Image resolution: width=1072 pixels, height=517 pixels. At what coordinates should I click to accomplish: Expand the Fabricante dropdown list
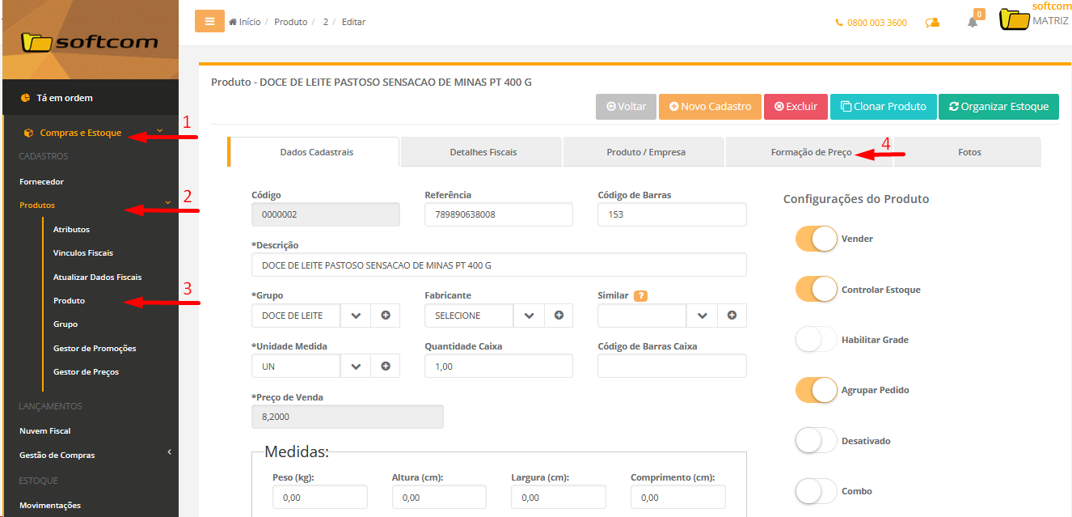click(x=529, y=316)
